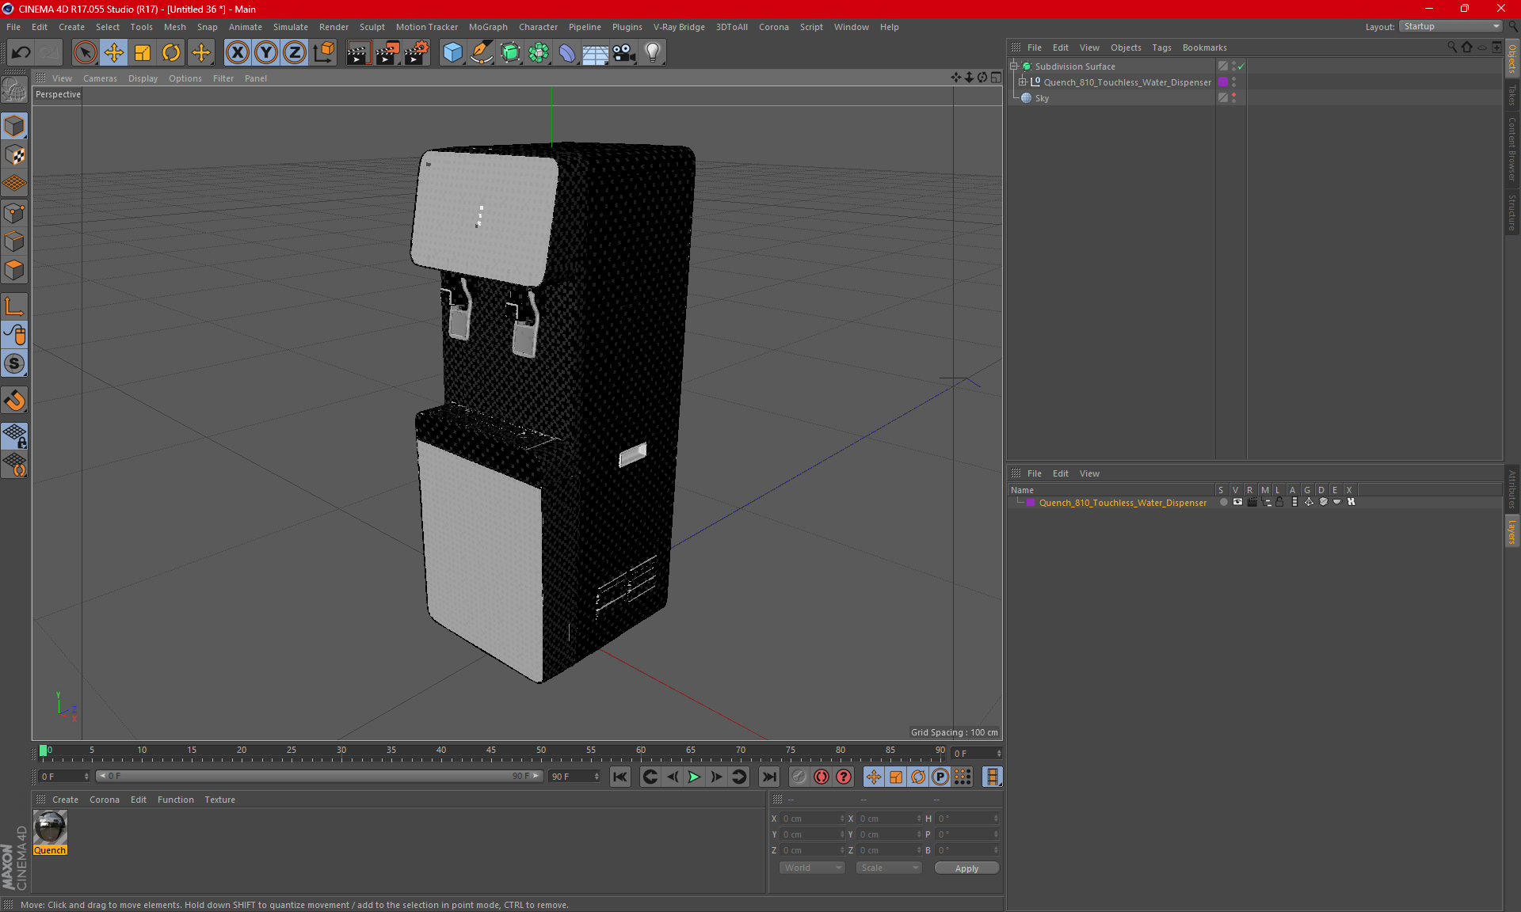The height and width of the screenshot is (912, 1521).
Task: Switch to Content Browser side tab
Action: [x=1511, y=149]
